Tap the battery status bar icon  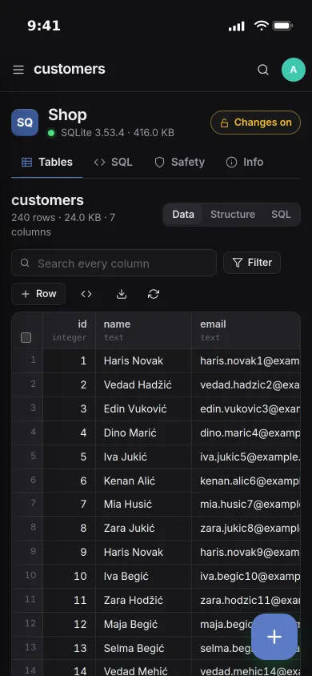coord(282,26)
